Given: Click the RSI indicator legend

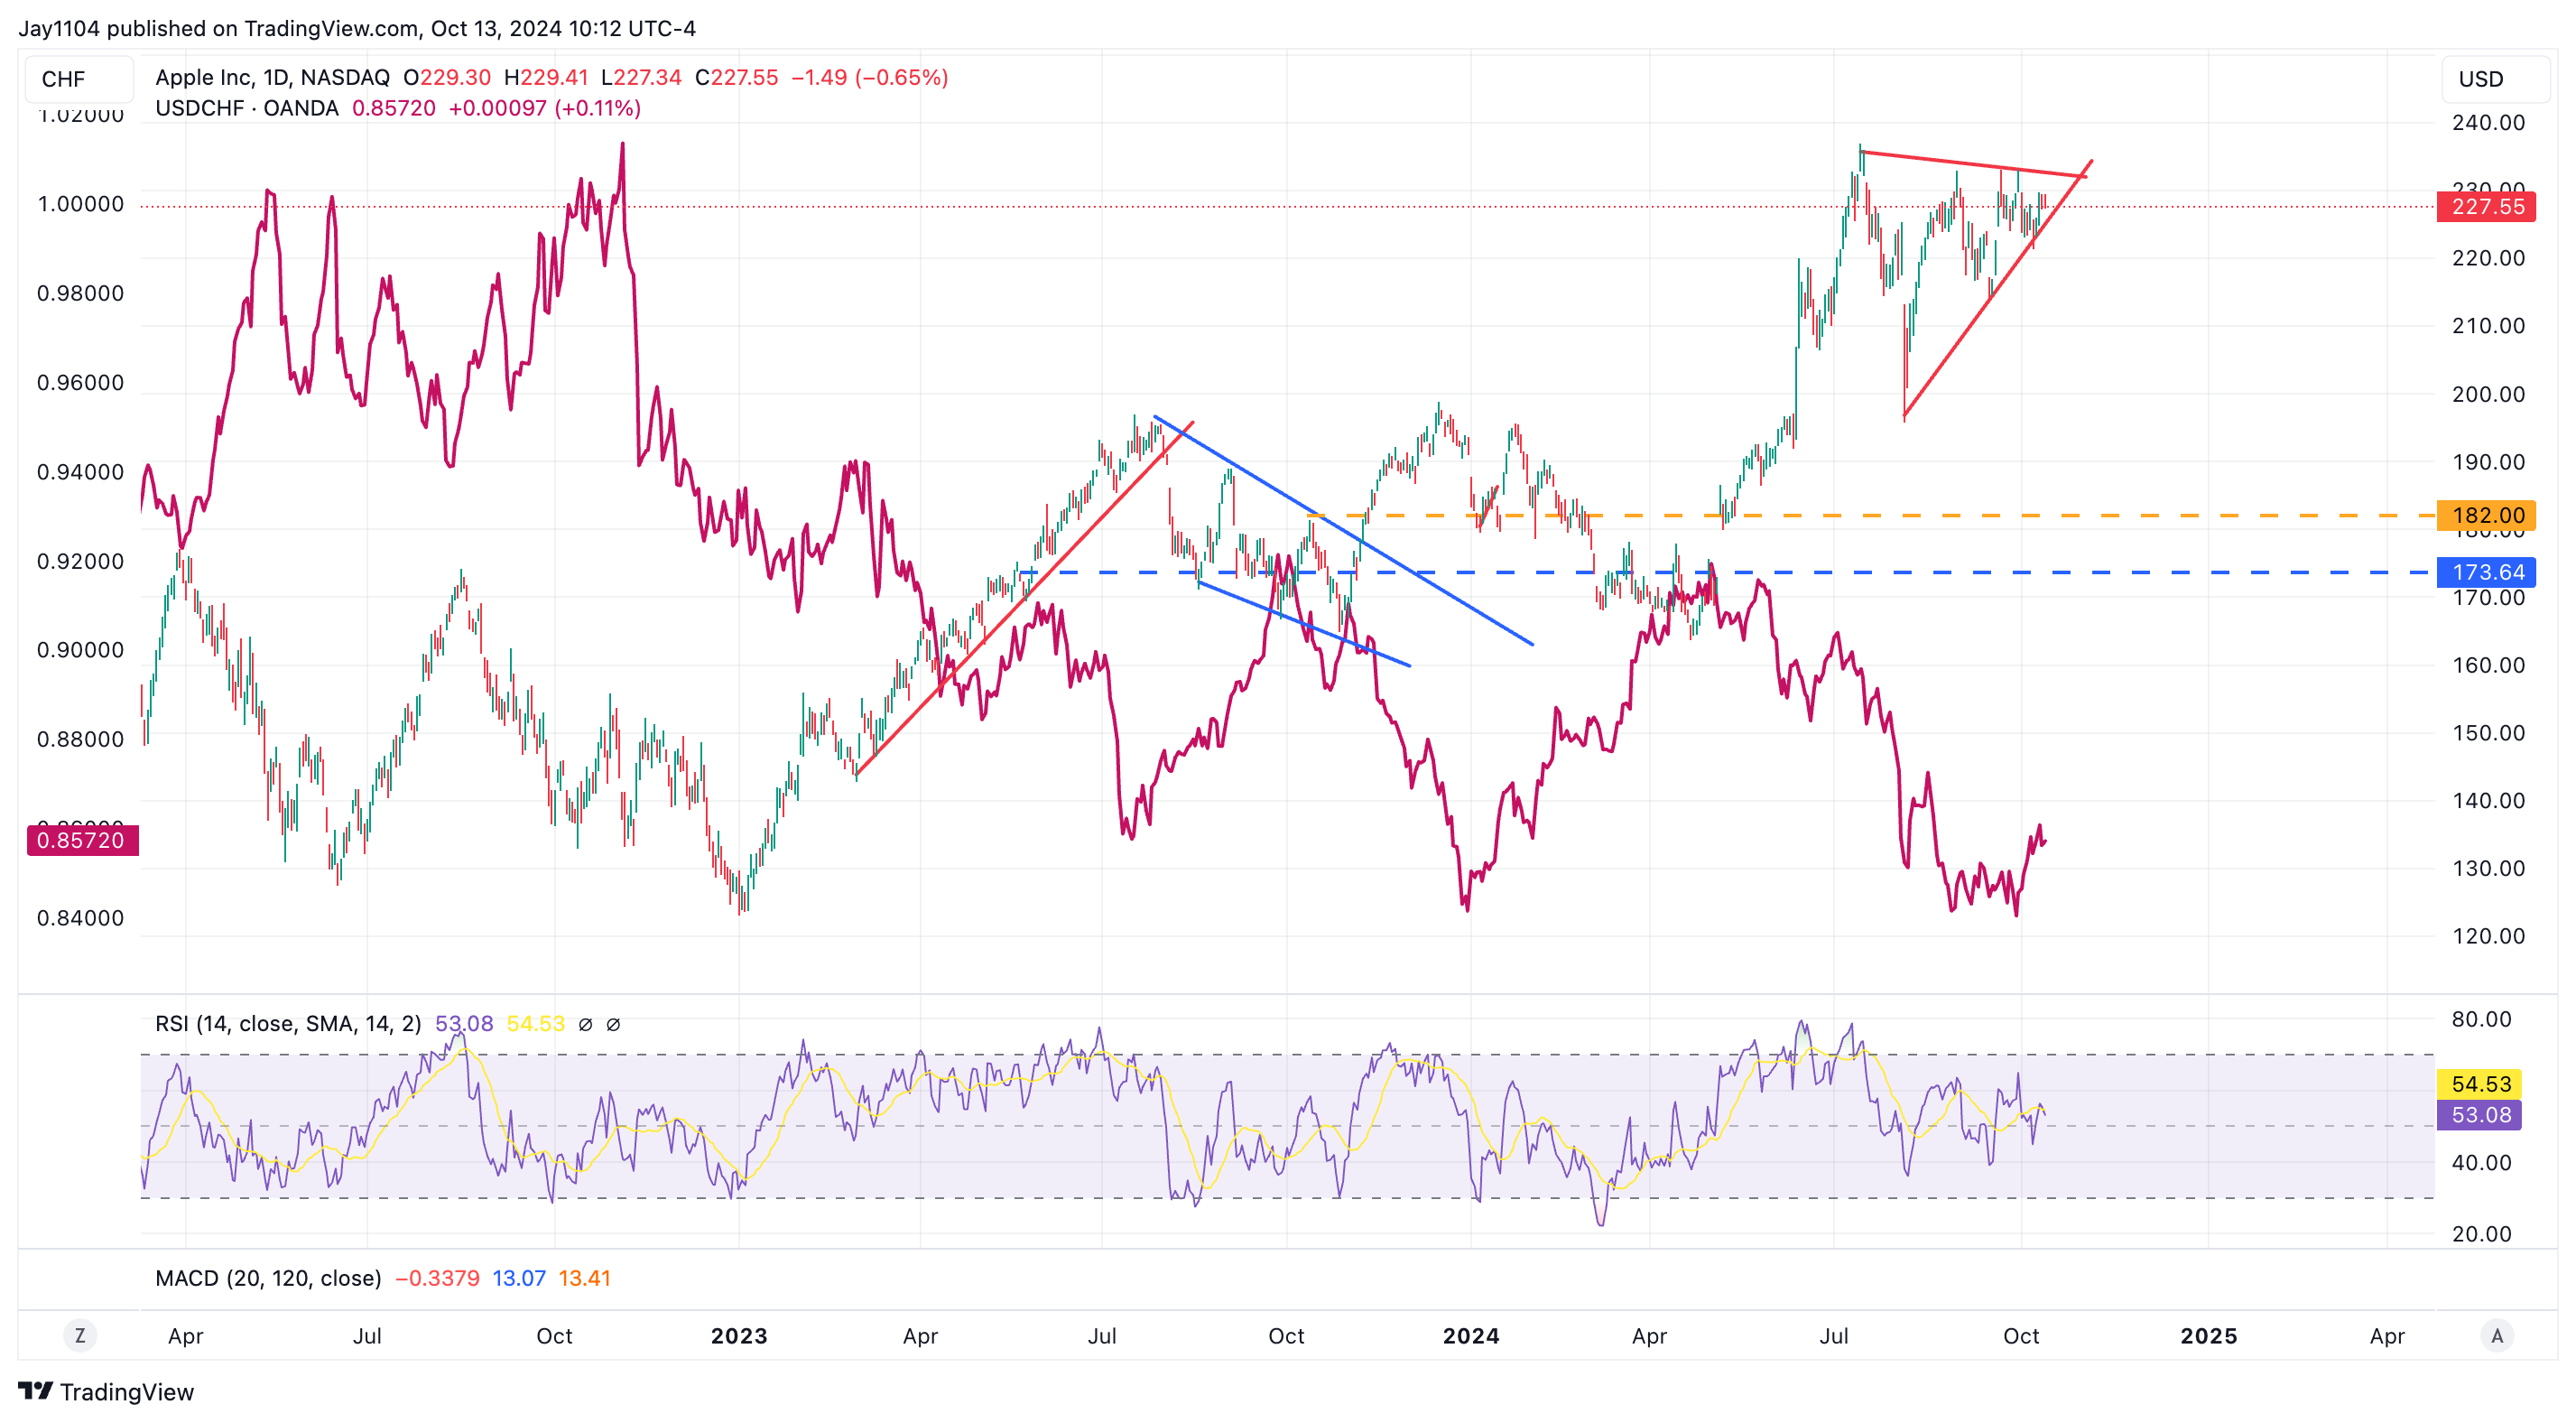Looking at the screenshot, I should [288, 1023].
